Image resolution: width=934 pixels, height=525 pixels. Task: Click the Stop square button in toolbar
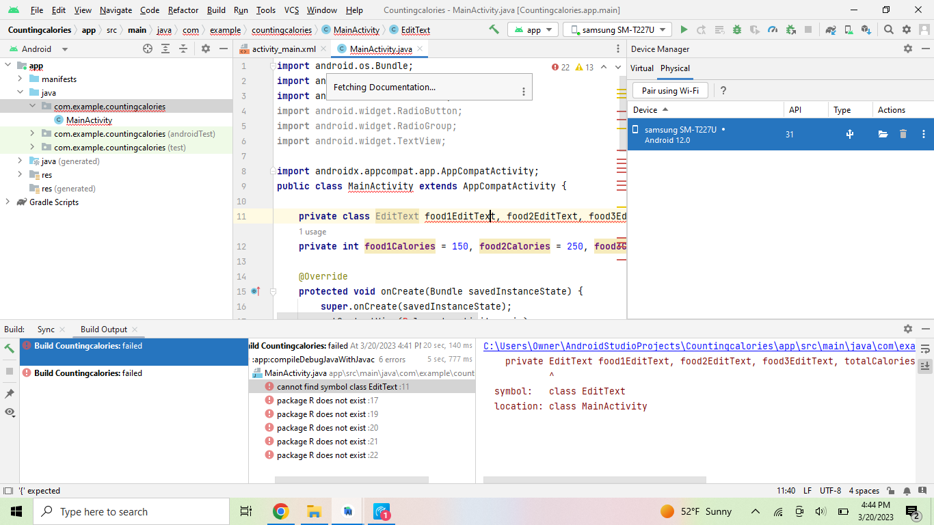pos(808,29)
